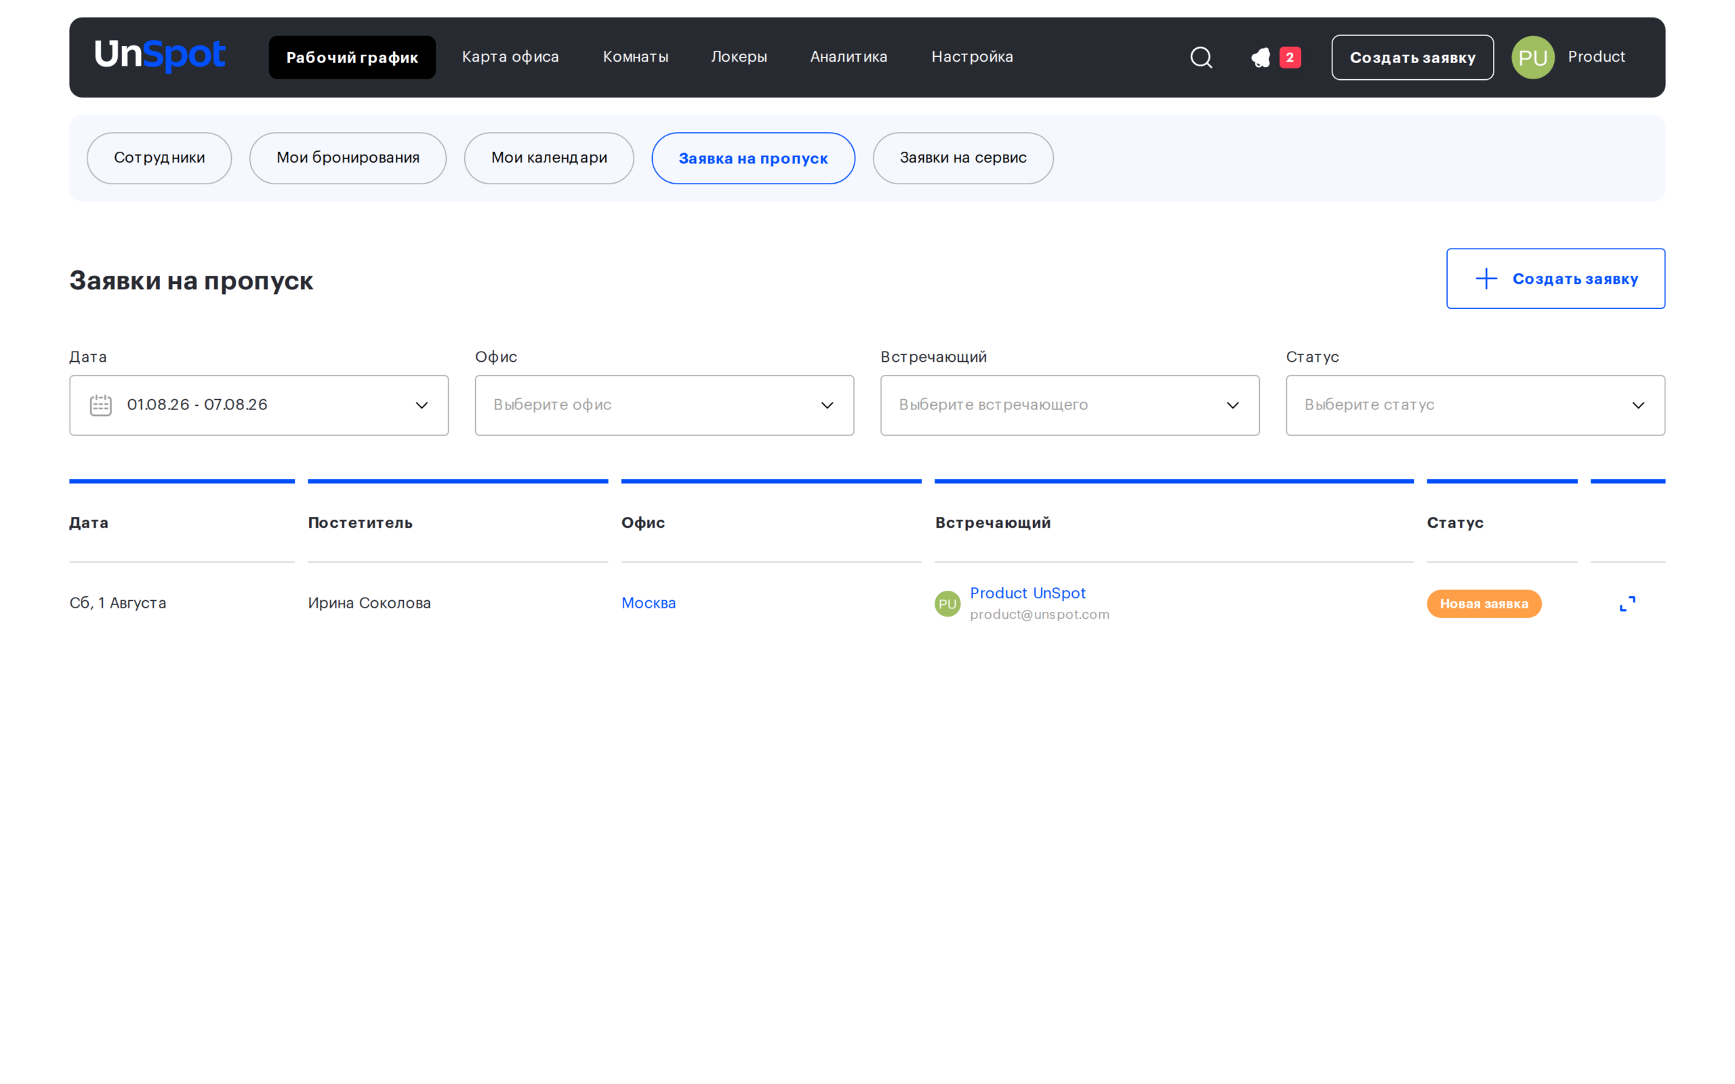Open the Рабочий график menu
This screenshot has width=1735, height=1084.
tap(352, 58)
